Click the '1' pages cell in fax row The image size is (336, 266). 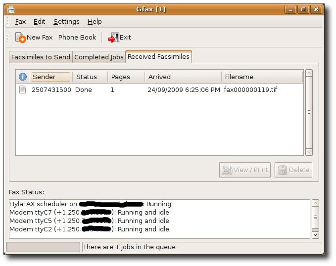click(x=112, y=89)
